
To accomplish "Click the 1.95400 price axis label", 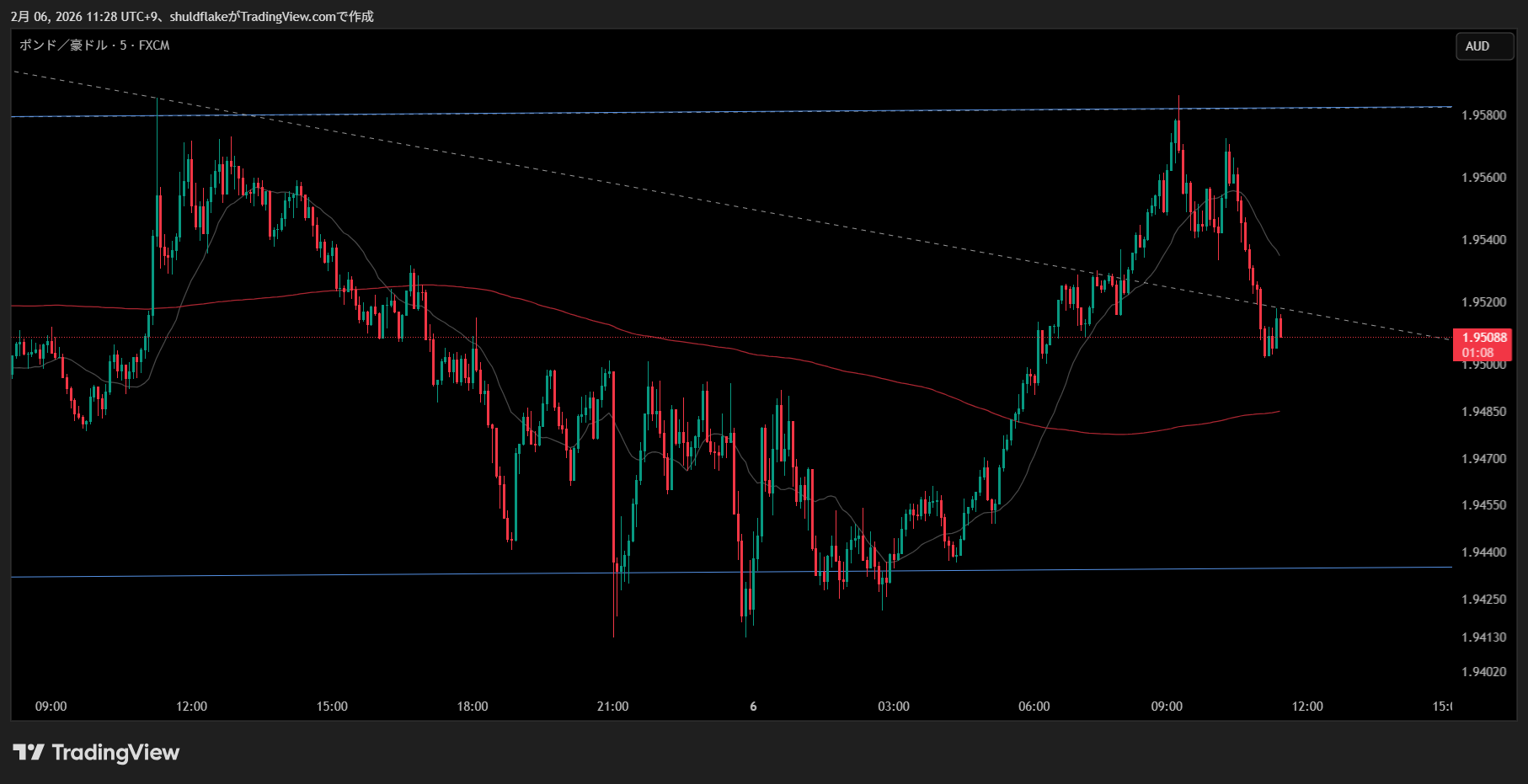I will click(1483, 240).
